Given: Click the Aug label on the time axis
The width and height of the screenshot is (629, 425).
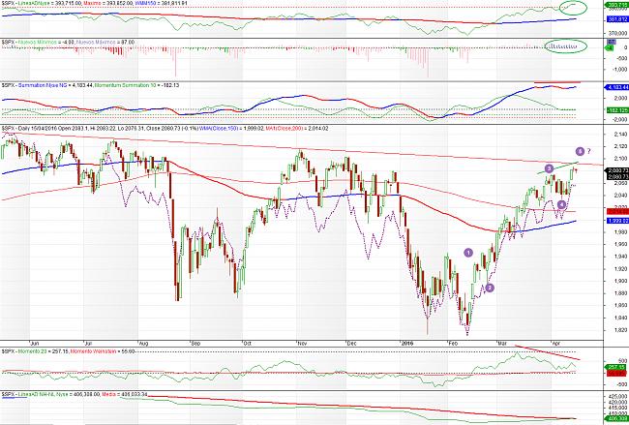Looking at the screenshot, I should [143, 342].
